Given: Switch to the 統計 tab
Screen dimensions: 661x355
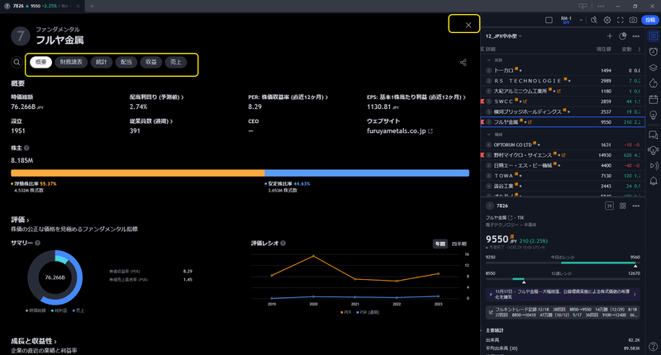Looking at the screenshot, I should click(101, 62).
